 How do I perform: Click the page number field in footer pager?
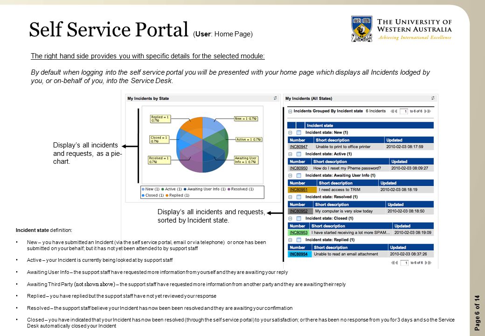[404, 263]
